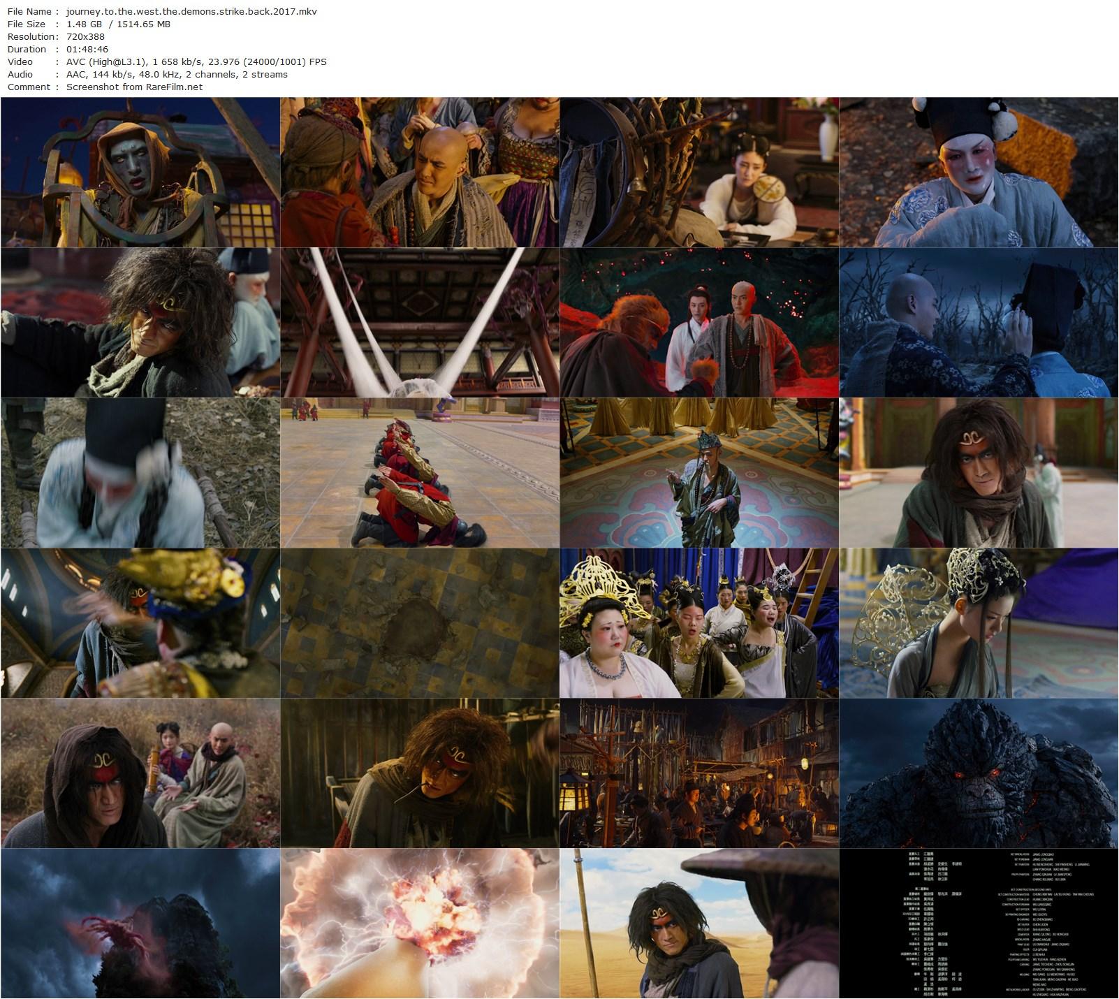
Task: Open the bald monk being groomed thumbnail
Action: coord(420,172)
